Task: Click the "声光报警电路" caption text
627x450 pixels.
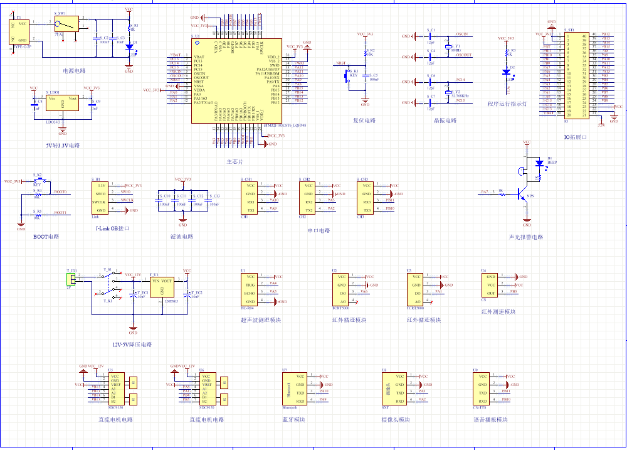Action: click(x=526, y=237)
